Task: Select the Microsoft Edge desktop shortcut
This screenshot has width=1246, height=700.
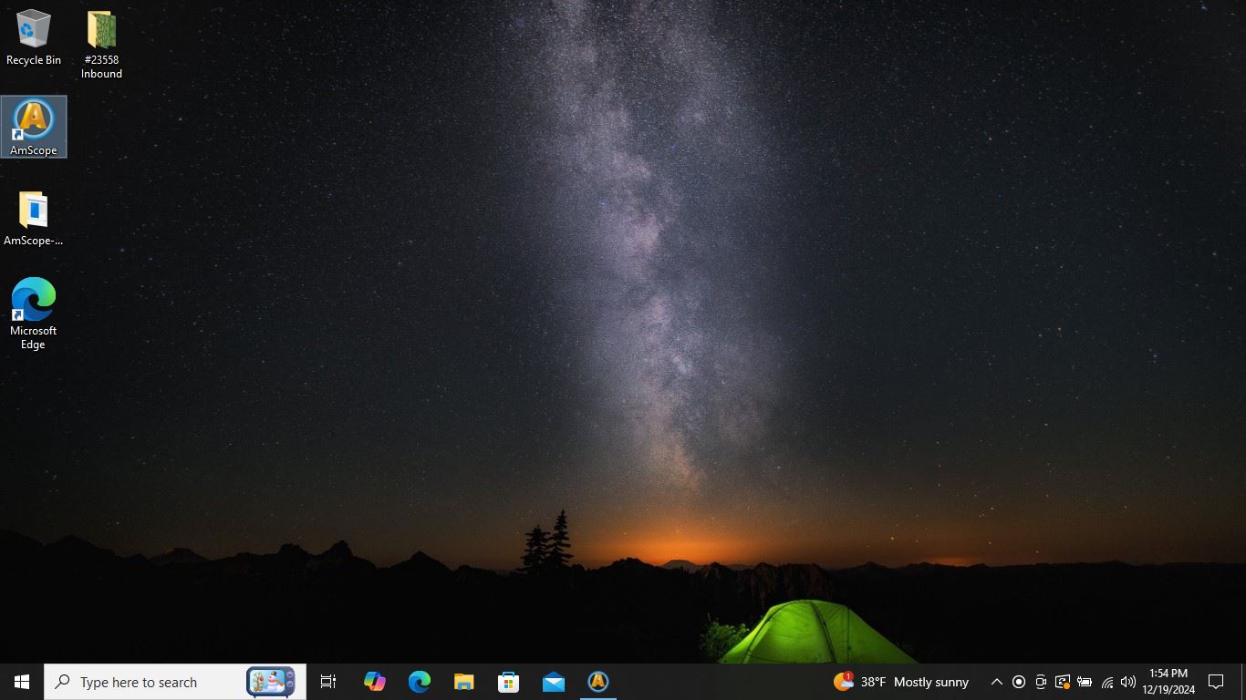Action: pos(34,312)
